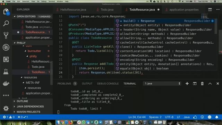Open the Docker view icon
Screen dimensions: 222x125
click(6, 83)
